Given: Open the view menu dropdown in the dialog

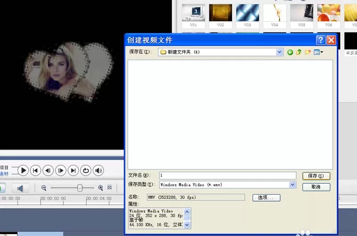Looking at the screenshot, I should point(318,52).
